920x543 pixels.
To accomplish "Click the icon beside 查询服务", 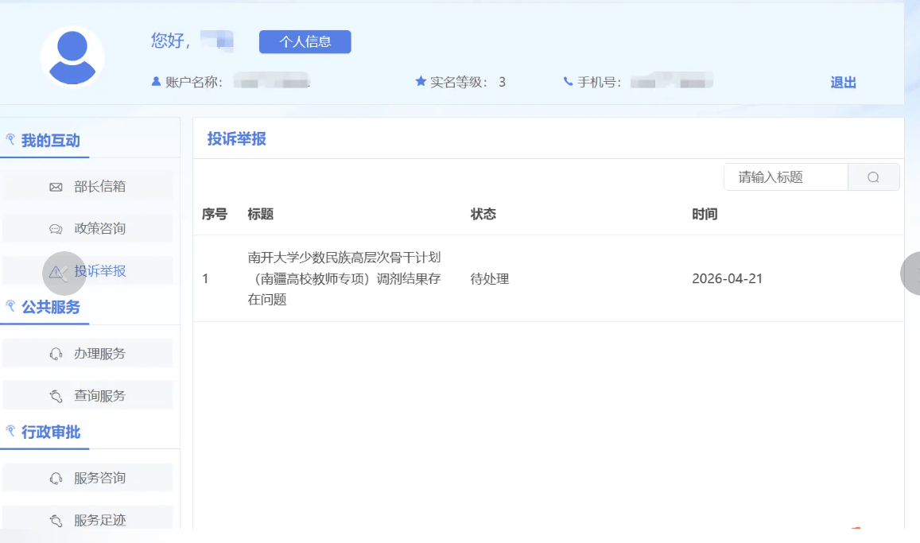I will 56,396.
